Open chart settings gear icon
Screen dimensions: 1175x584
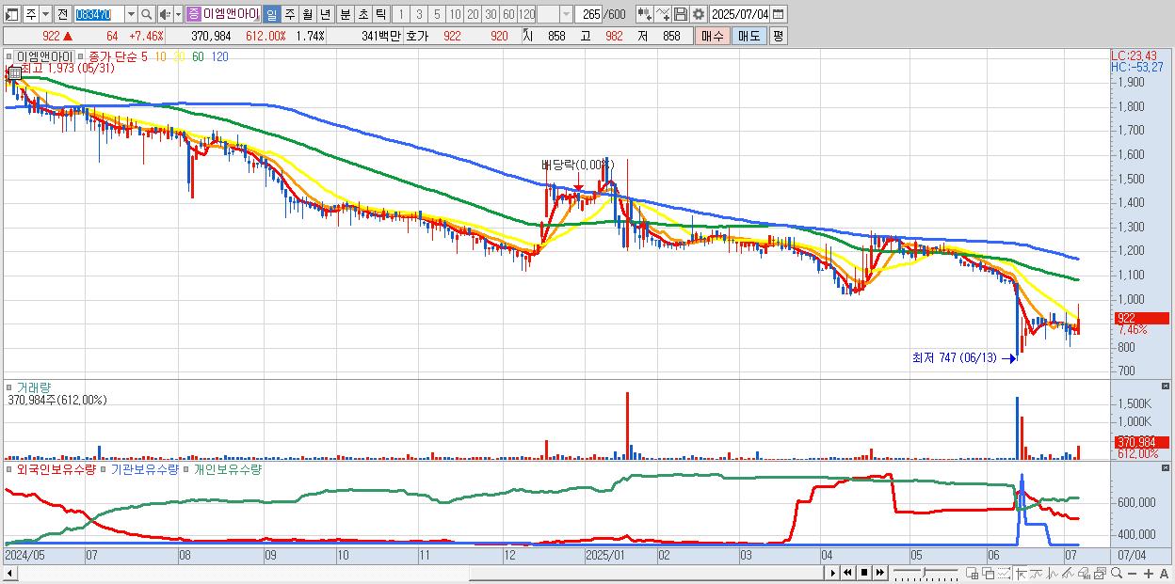699,14
